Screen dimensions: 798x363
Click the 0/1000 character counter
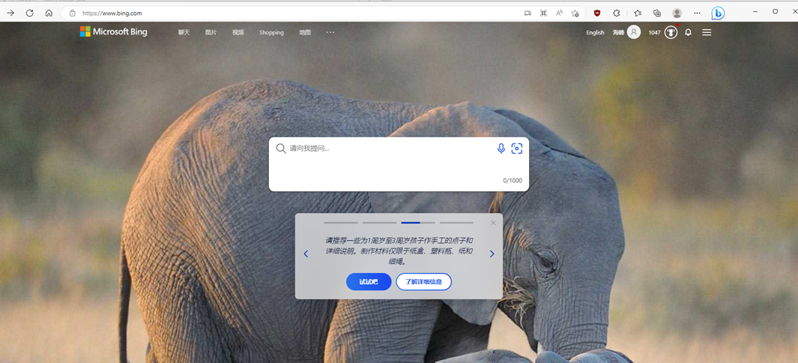(x=513, y=180)
